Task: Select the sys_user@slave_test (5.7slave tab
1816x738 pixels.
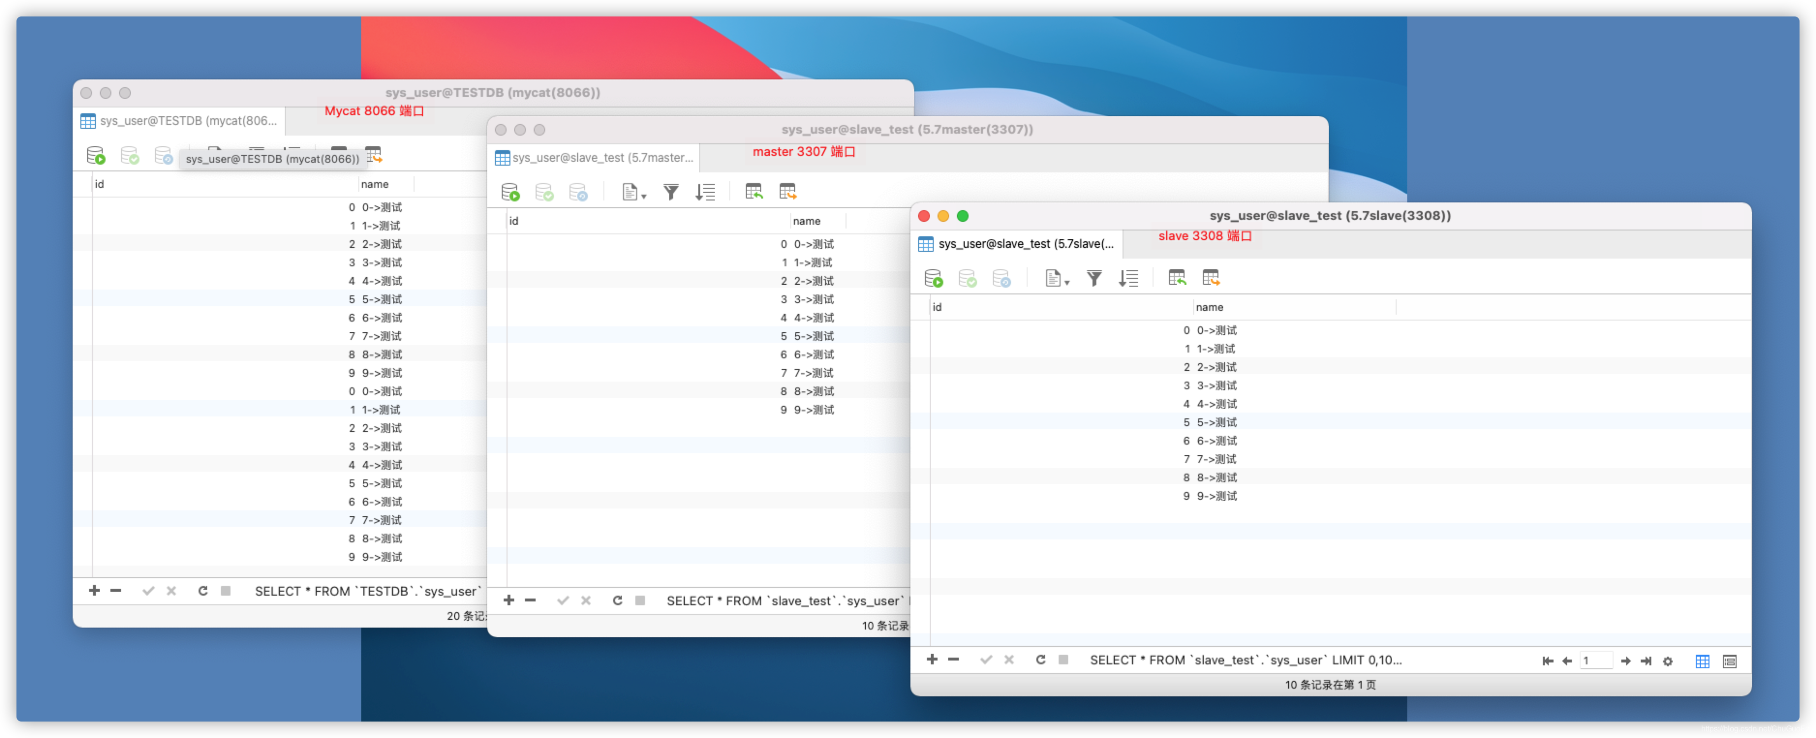Action: [1016, 244]
